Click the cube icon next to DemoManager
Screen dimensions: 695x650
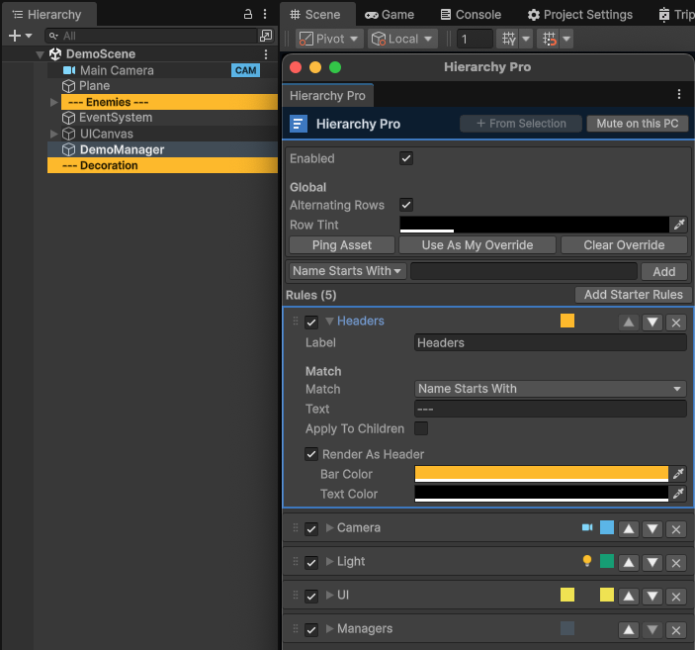click(x=68, y=149)
